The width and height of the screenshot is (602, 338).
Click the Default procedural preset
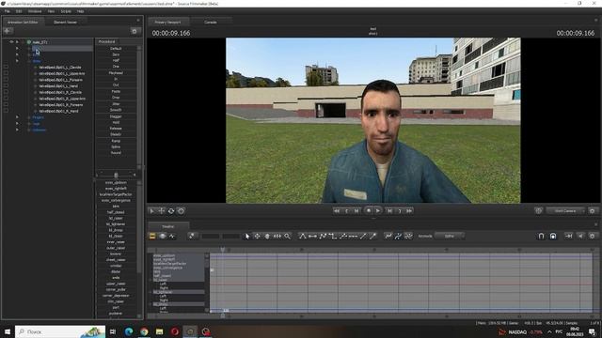[116, 49]
